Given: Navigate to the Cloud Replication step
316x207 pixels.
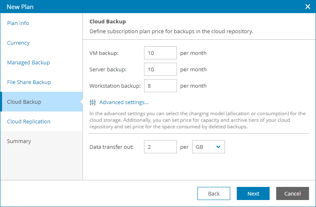Looking at the screenshot, I should point(29,121).
